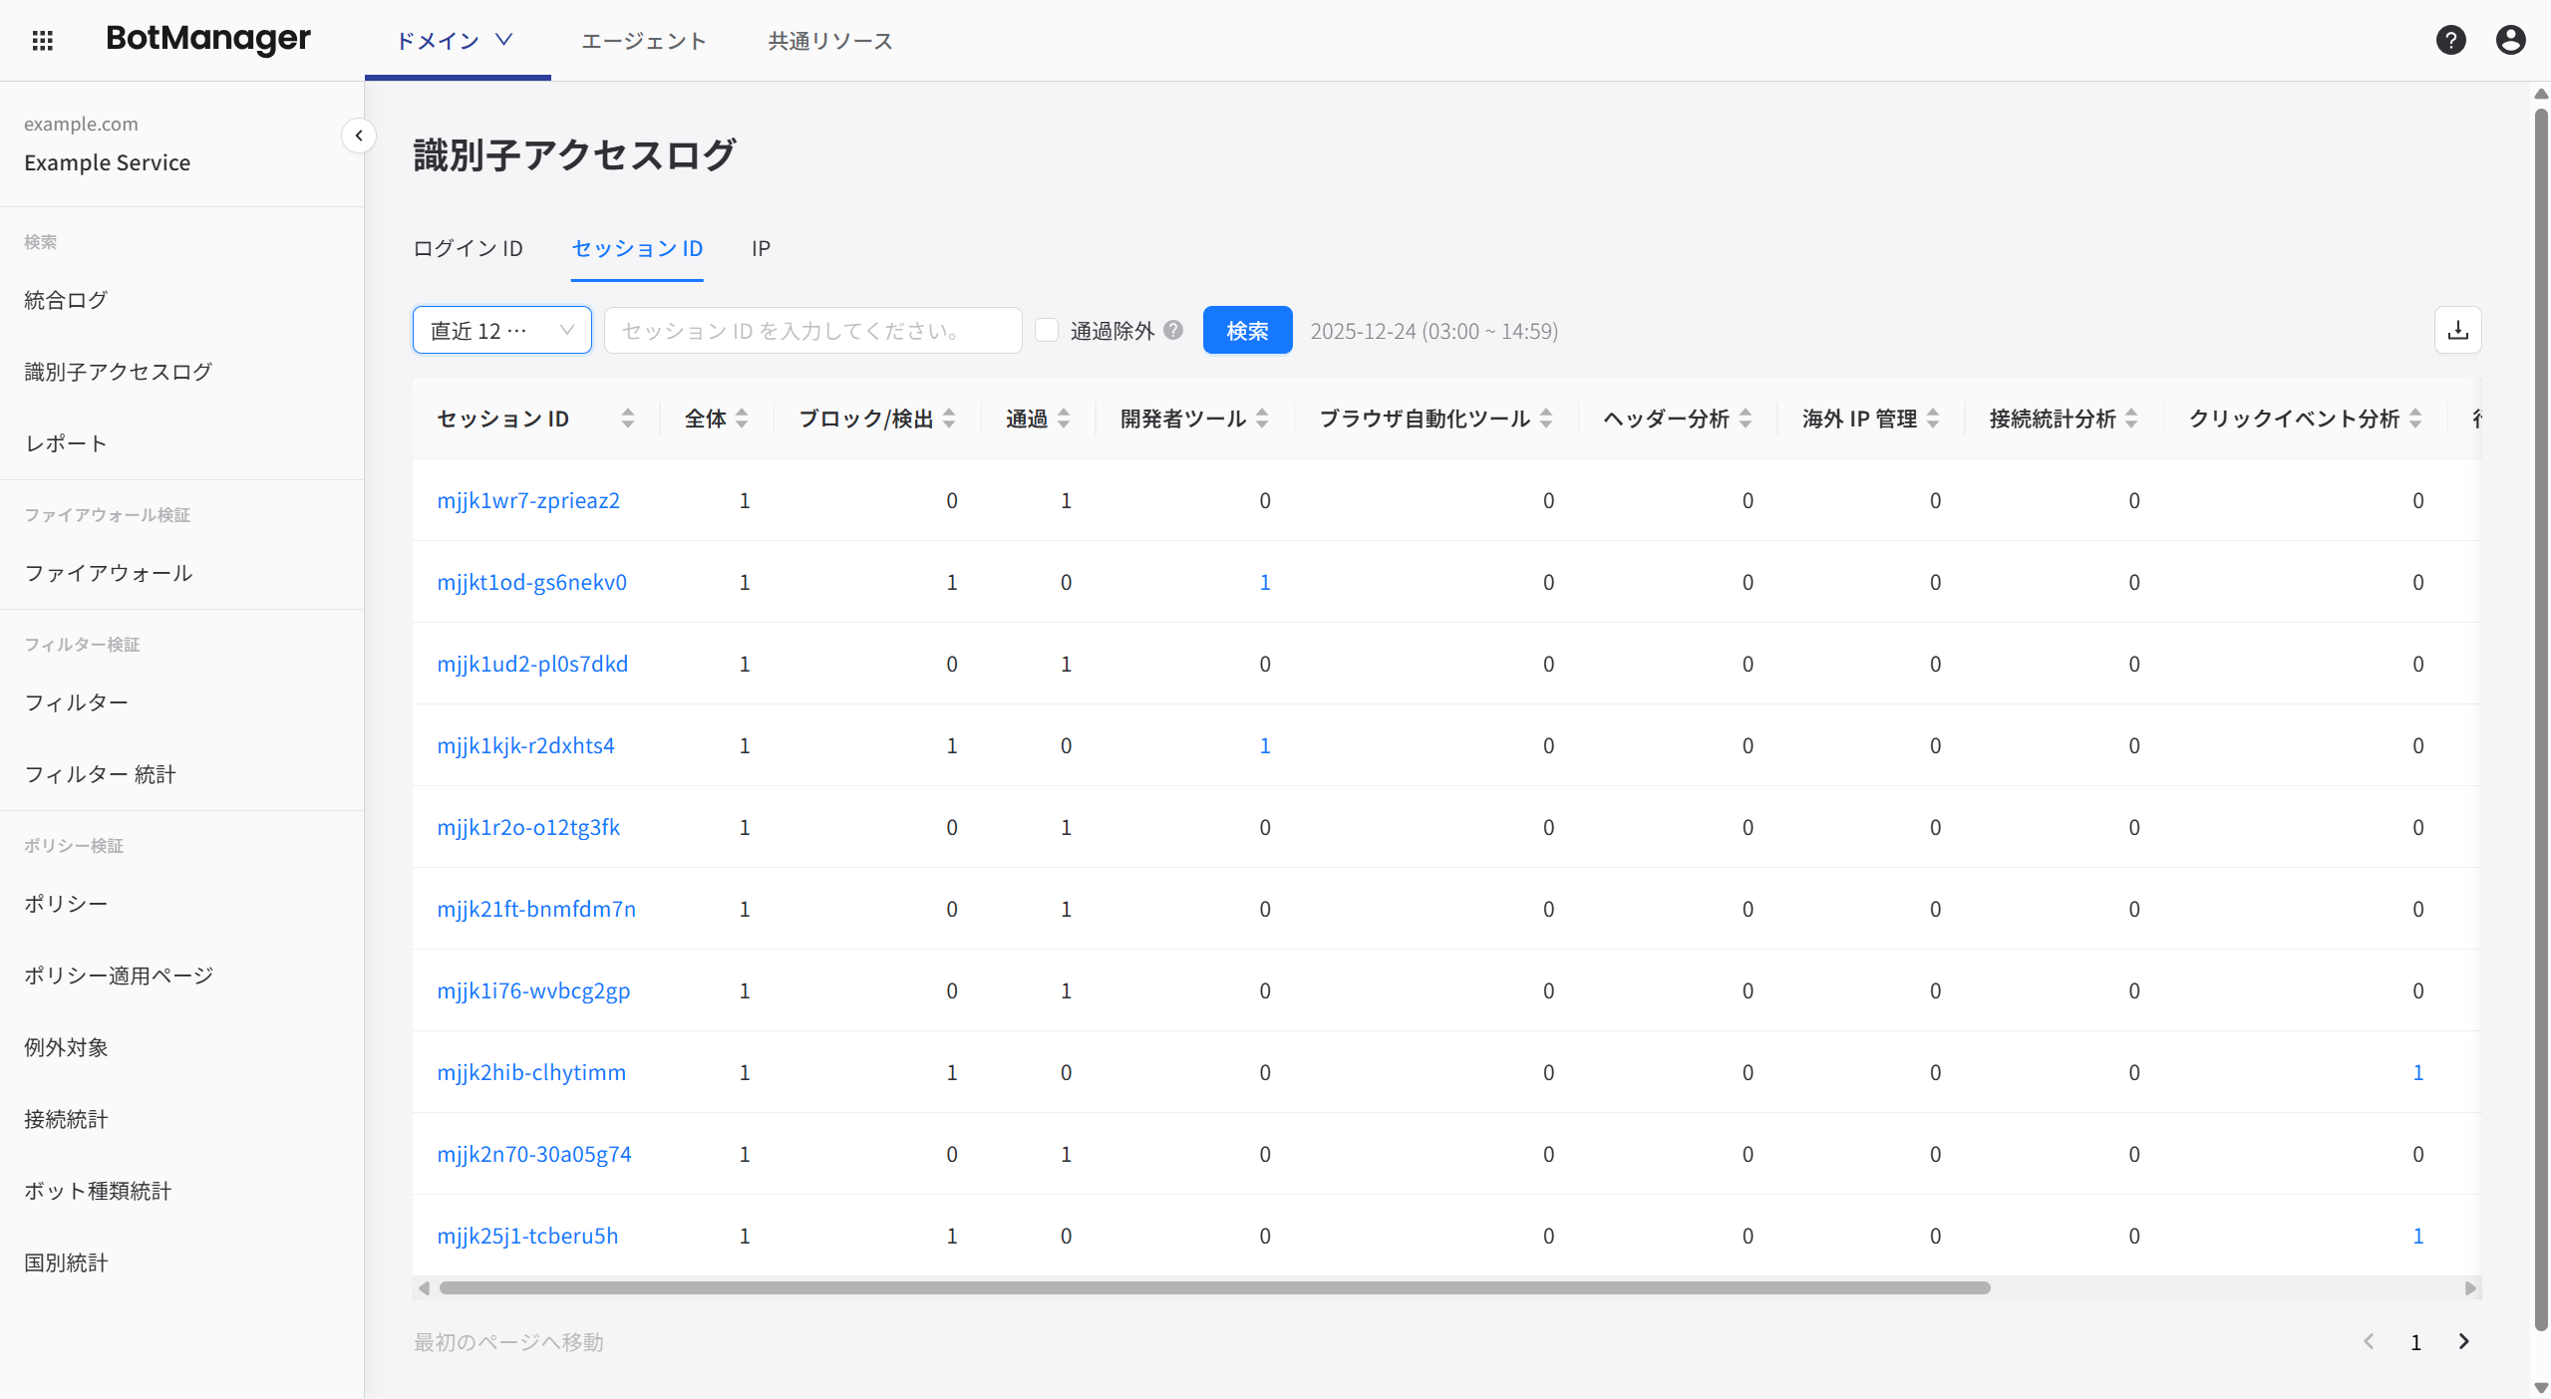
Task: Open session mjjkt1od-gs6nekv0 link
Action: pos(531,582)
